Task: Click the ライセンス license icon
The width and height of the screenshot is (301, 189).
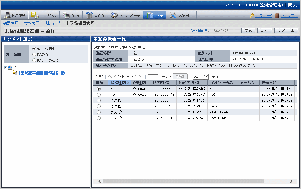Action: 35,15
